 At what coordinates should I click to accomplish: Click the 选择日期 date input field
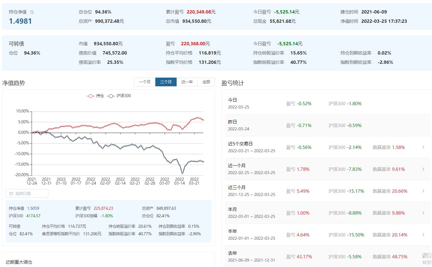coord(27,194)
